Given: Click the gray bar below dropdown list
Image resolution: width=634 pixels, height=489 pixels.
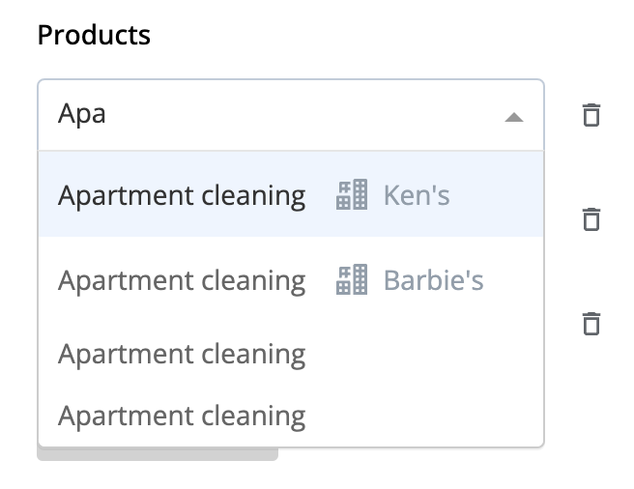Looking at the screenshot, I should pos(158,454).
